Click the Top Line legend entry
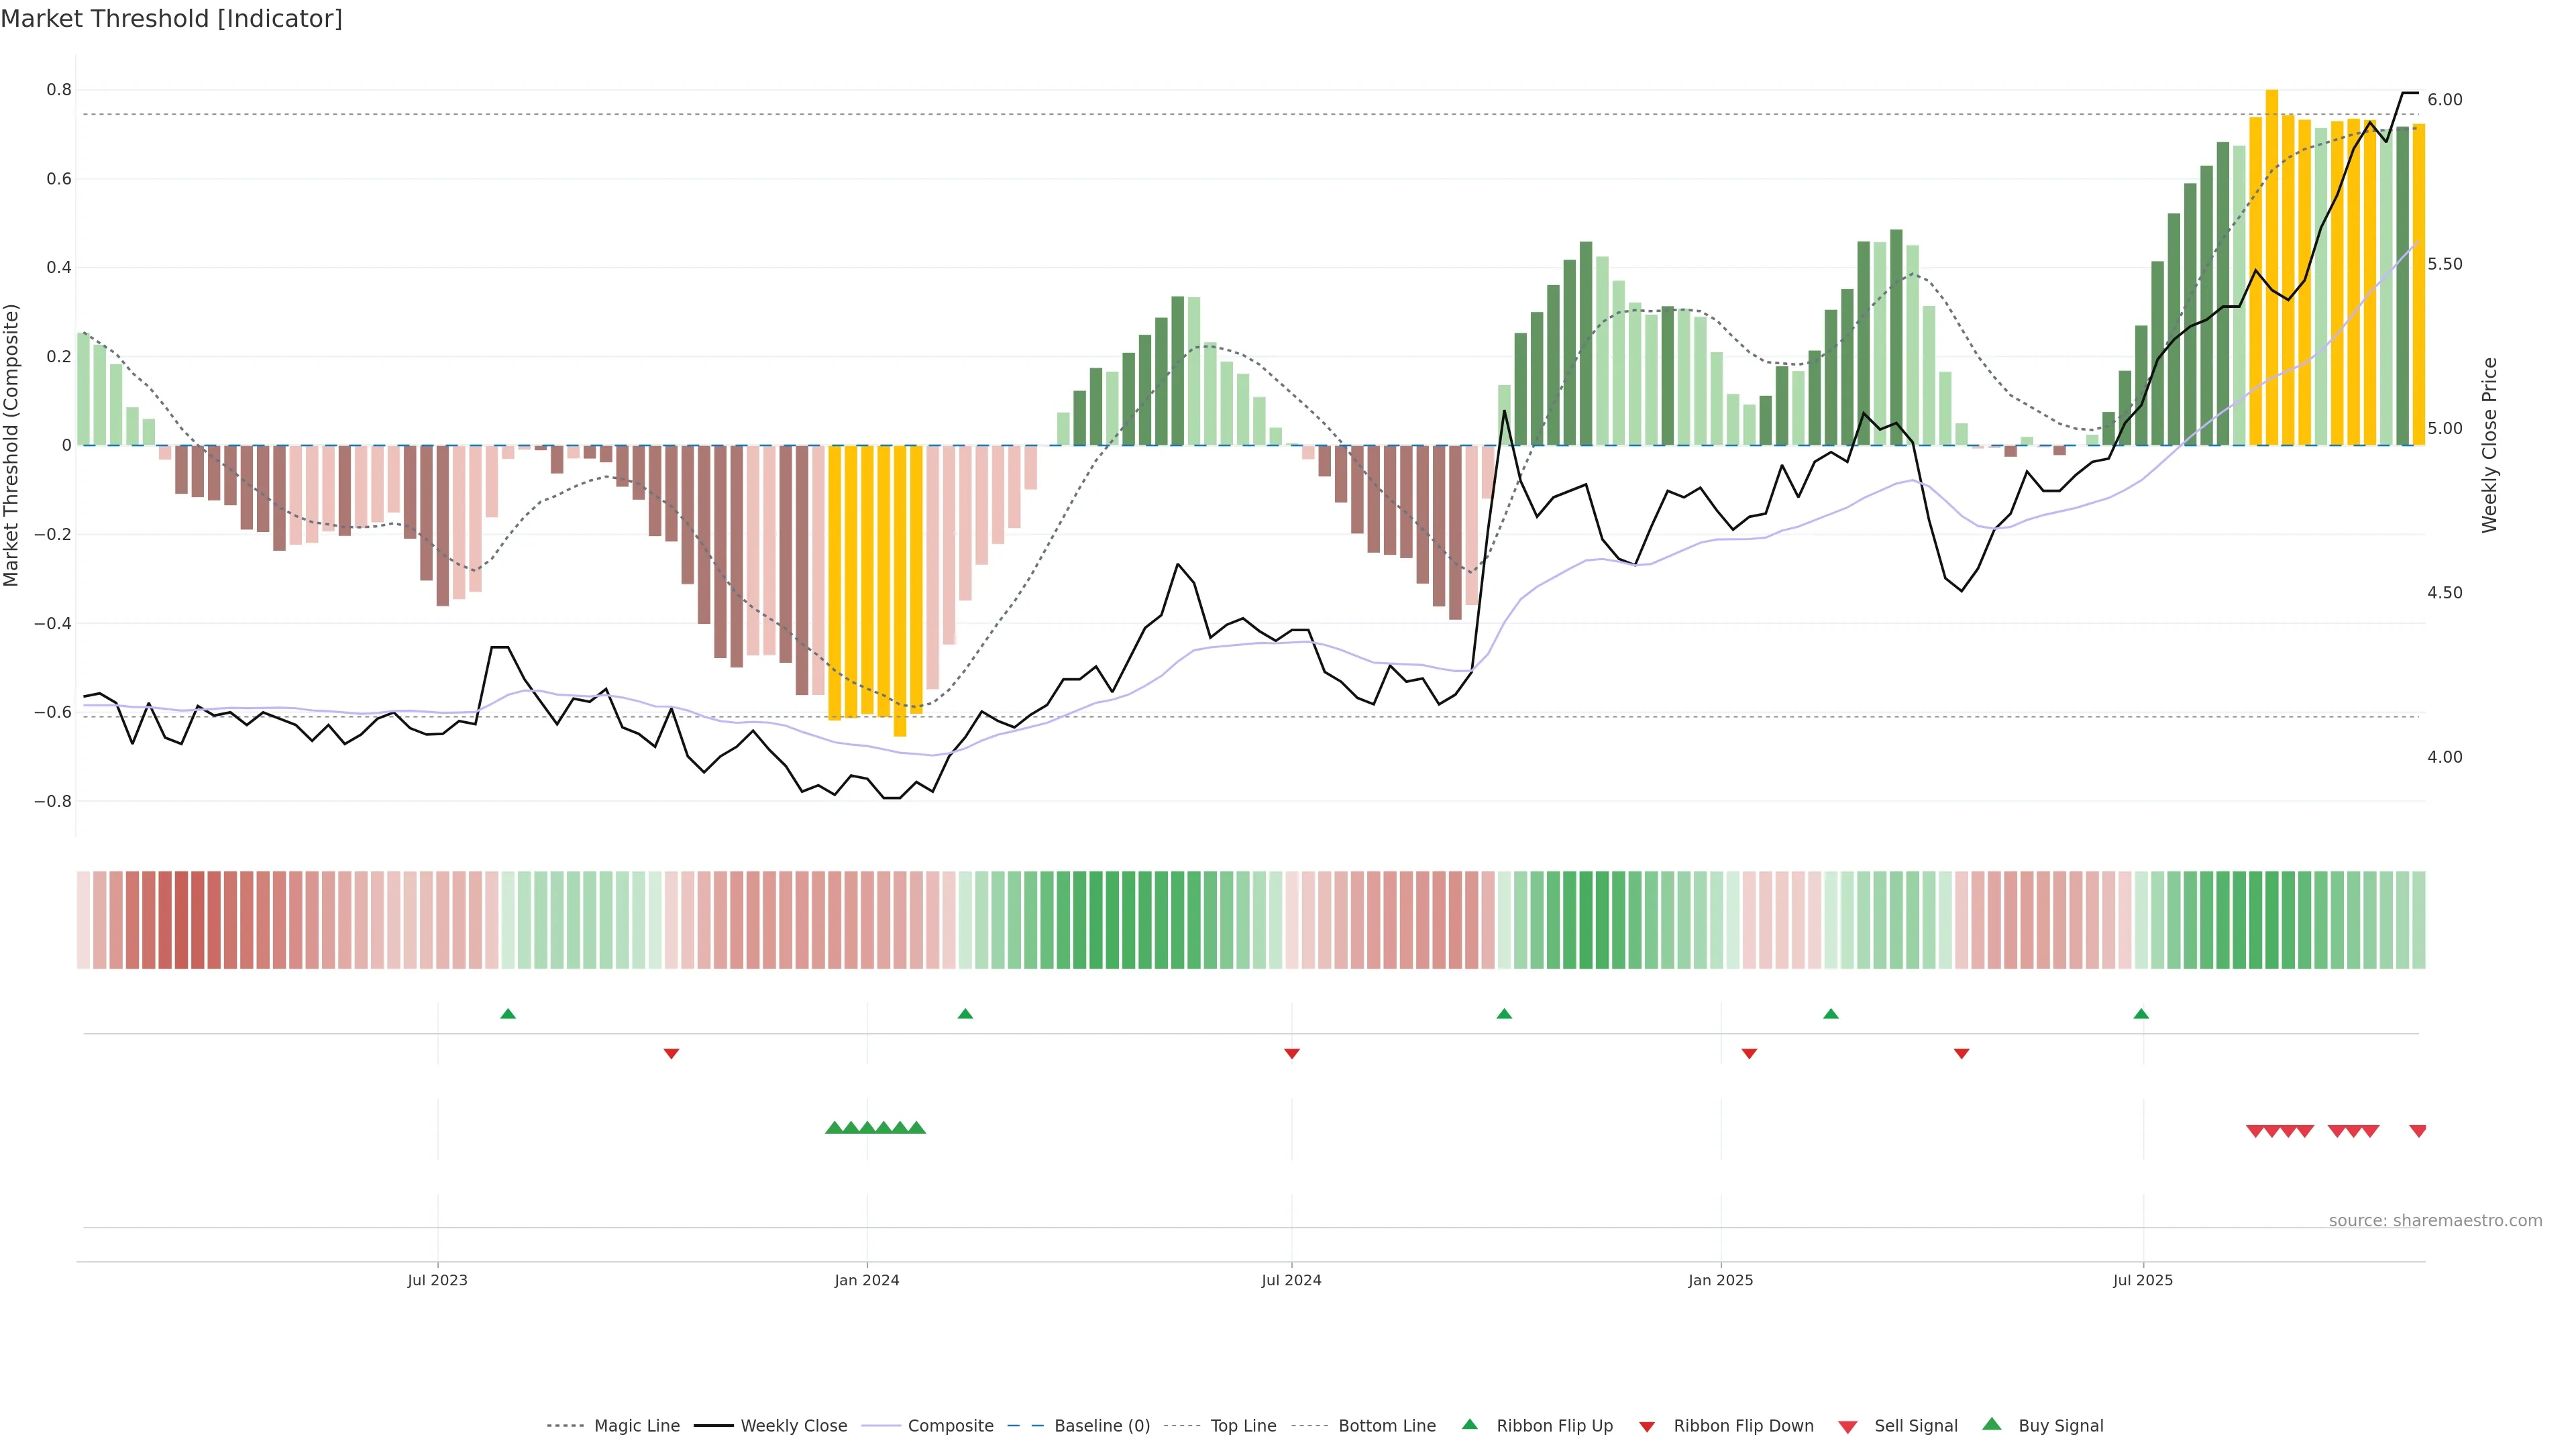The height and width of the screenshot is (1449, 2576). [x=1243, y=1426]
